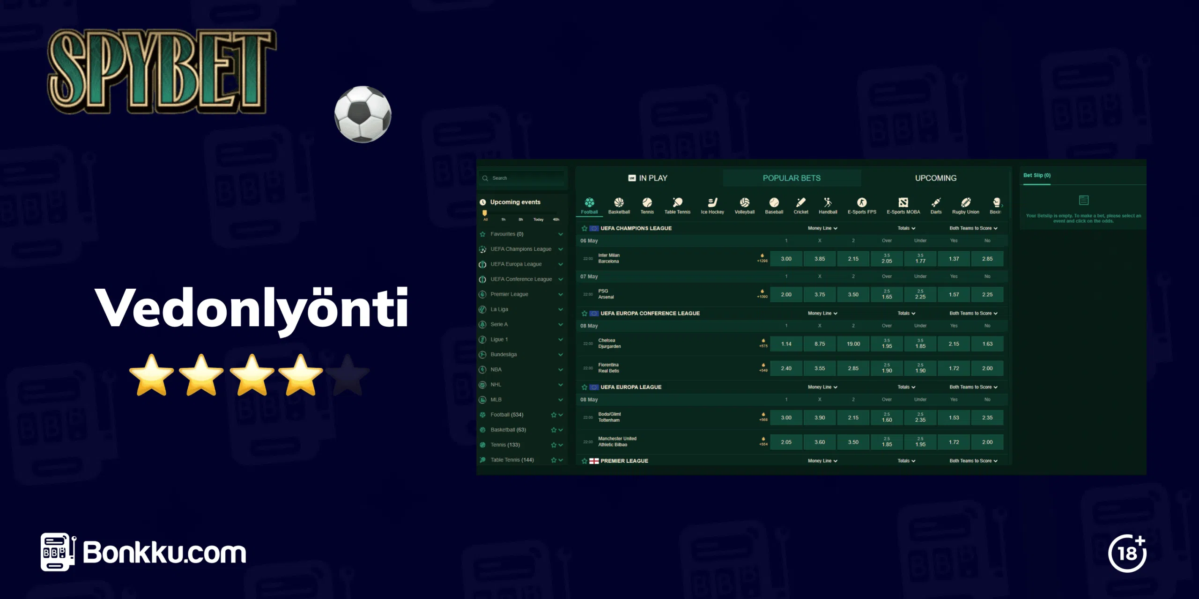Open Champions League Both Teams to Score dropdown
The height and width of the screenshot is (599, 1199).
[973, 228]
